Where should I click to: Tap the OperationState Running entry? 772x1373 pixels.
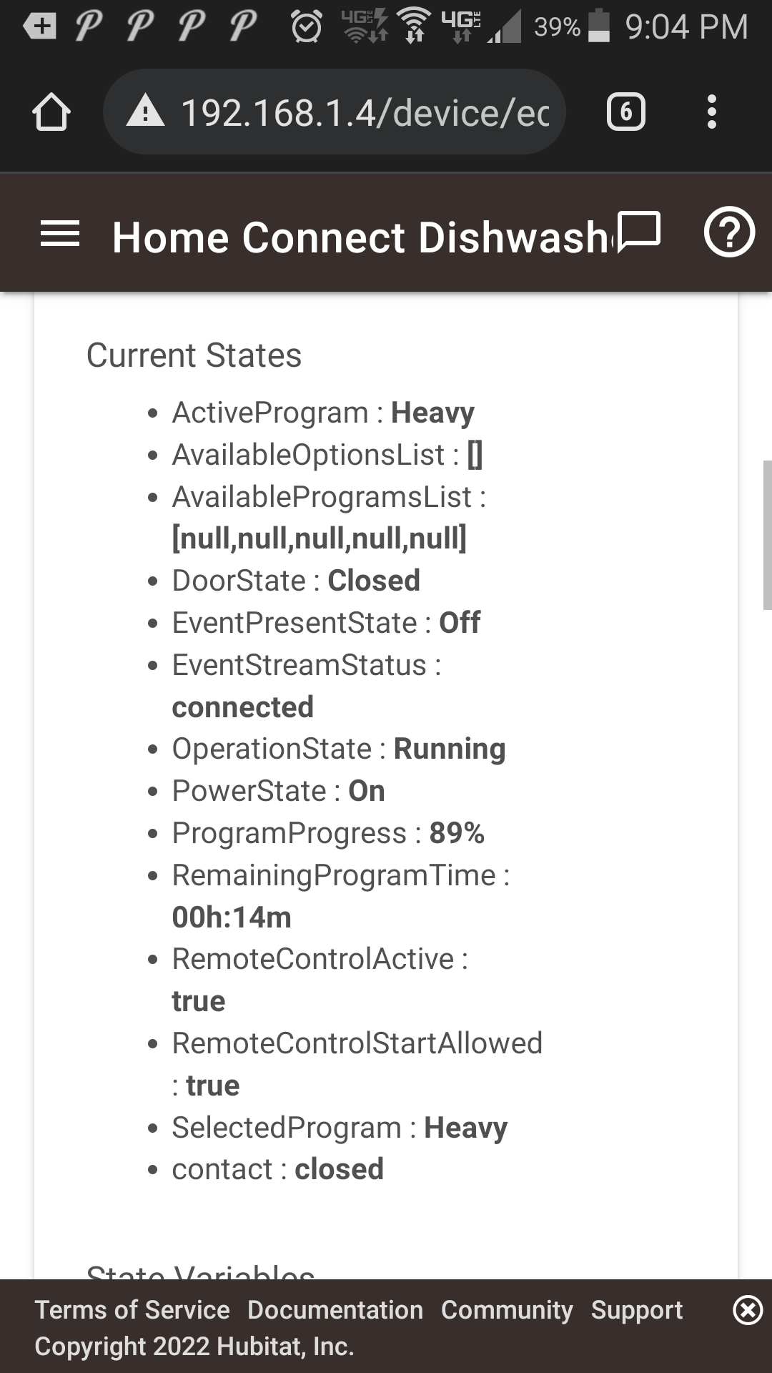tap(339, 749)
